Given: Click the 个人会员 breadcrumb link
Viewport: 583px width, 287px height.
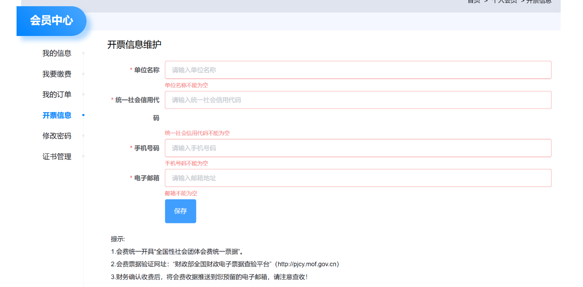Looking at the screenshot, I should (504, 2).
